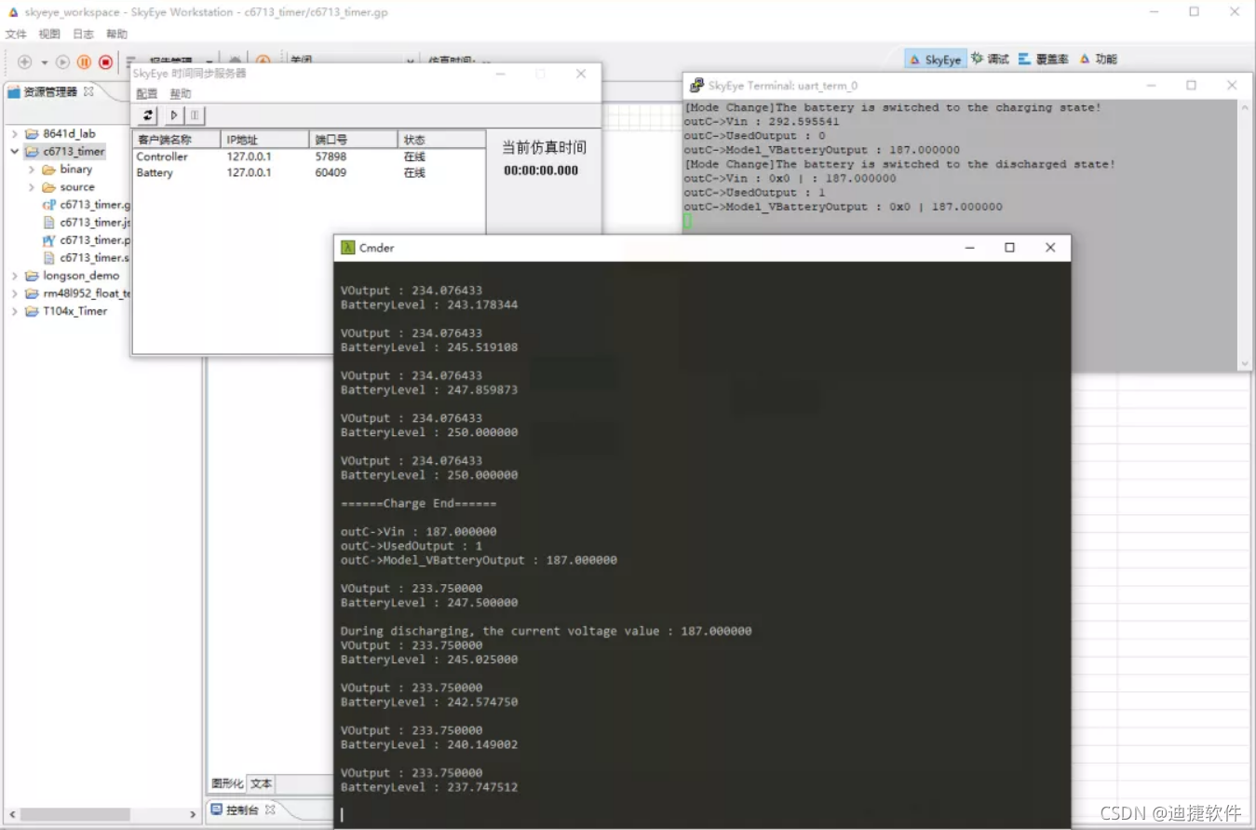Click 端口号 column header

click(x=354, y=140)
